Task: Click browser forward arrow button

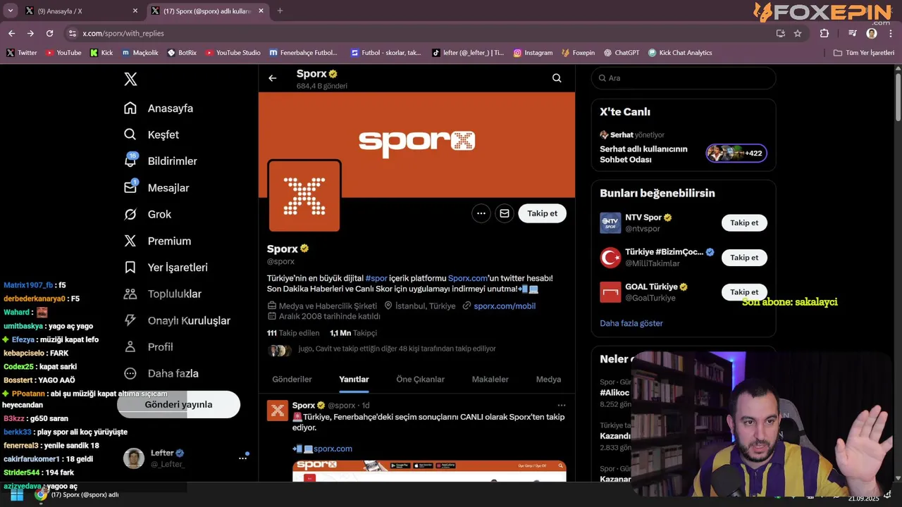Action: click(x=30, y=33)
